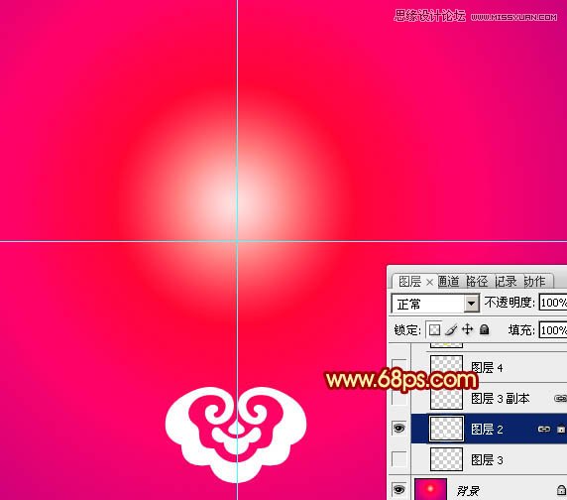The width and height of the screenshot is (567, 500).
Task: Hide the 背景 layer eye icon
Action: [398, 490]
